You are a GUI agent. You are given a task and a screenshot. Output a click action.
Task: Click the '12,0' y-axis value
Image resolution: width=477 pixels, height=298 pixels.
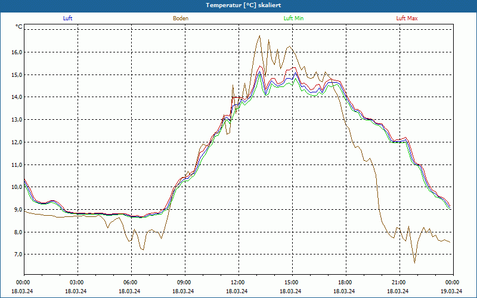tap(17, 142)
